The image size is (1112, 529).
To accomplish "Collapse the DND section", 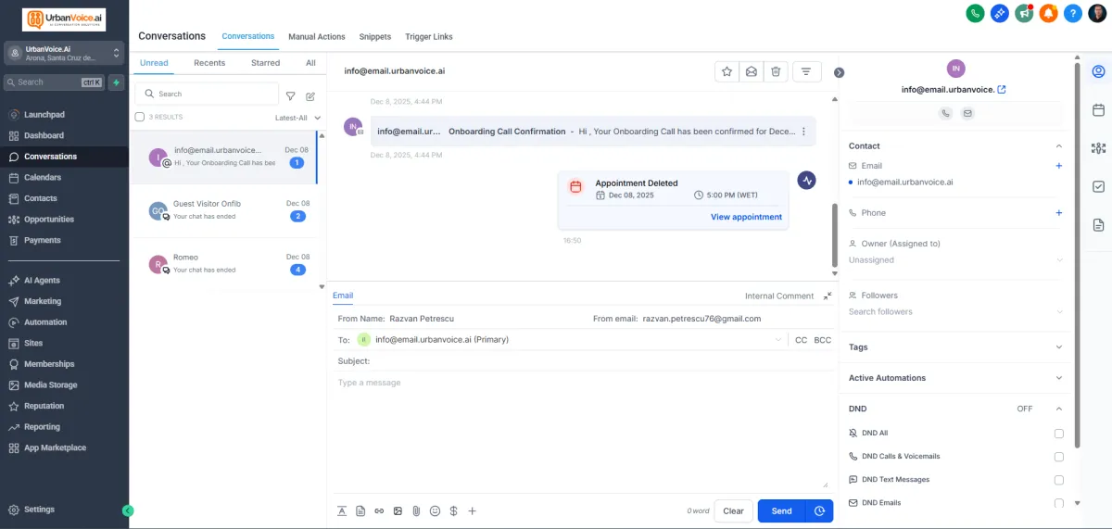I will pos(1058,409).
